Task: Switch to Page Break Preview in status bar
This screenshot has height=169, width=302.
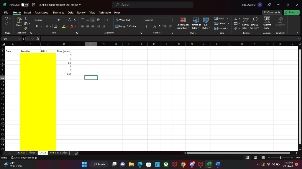Action: click(x=263, y=158)
